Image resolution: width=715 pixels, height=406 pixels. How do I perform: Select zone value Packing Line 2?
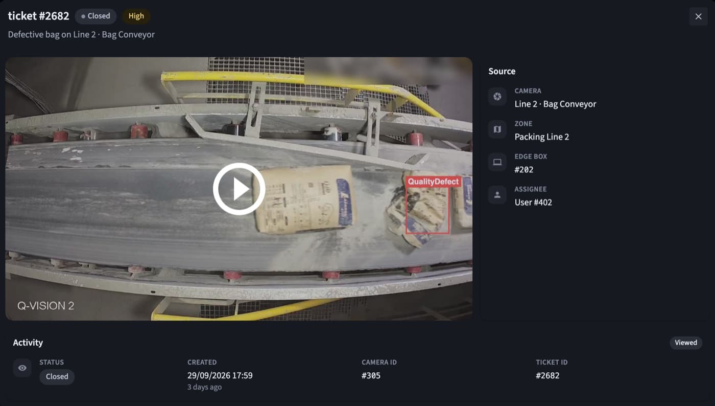(541, 137)
